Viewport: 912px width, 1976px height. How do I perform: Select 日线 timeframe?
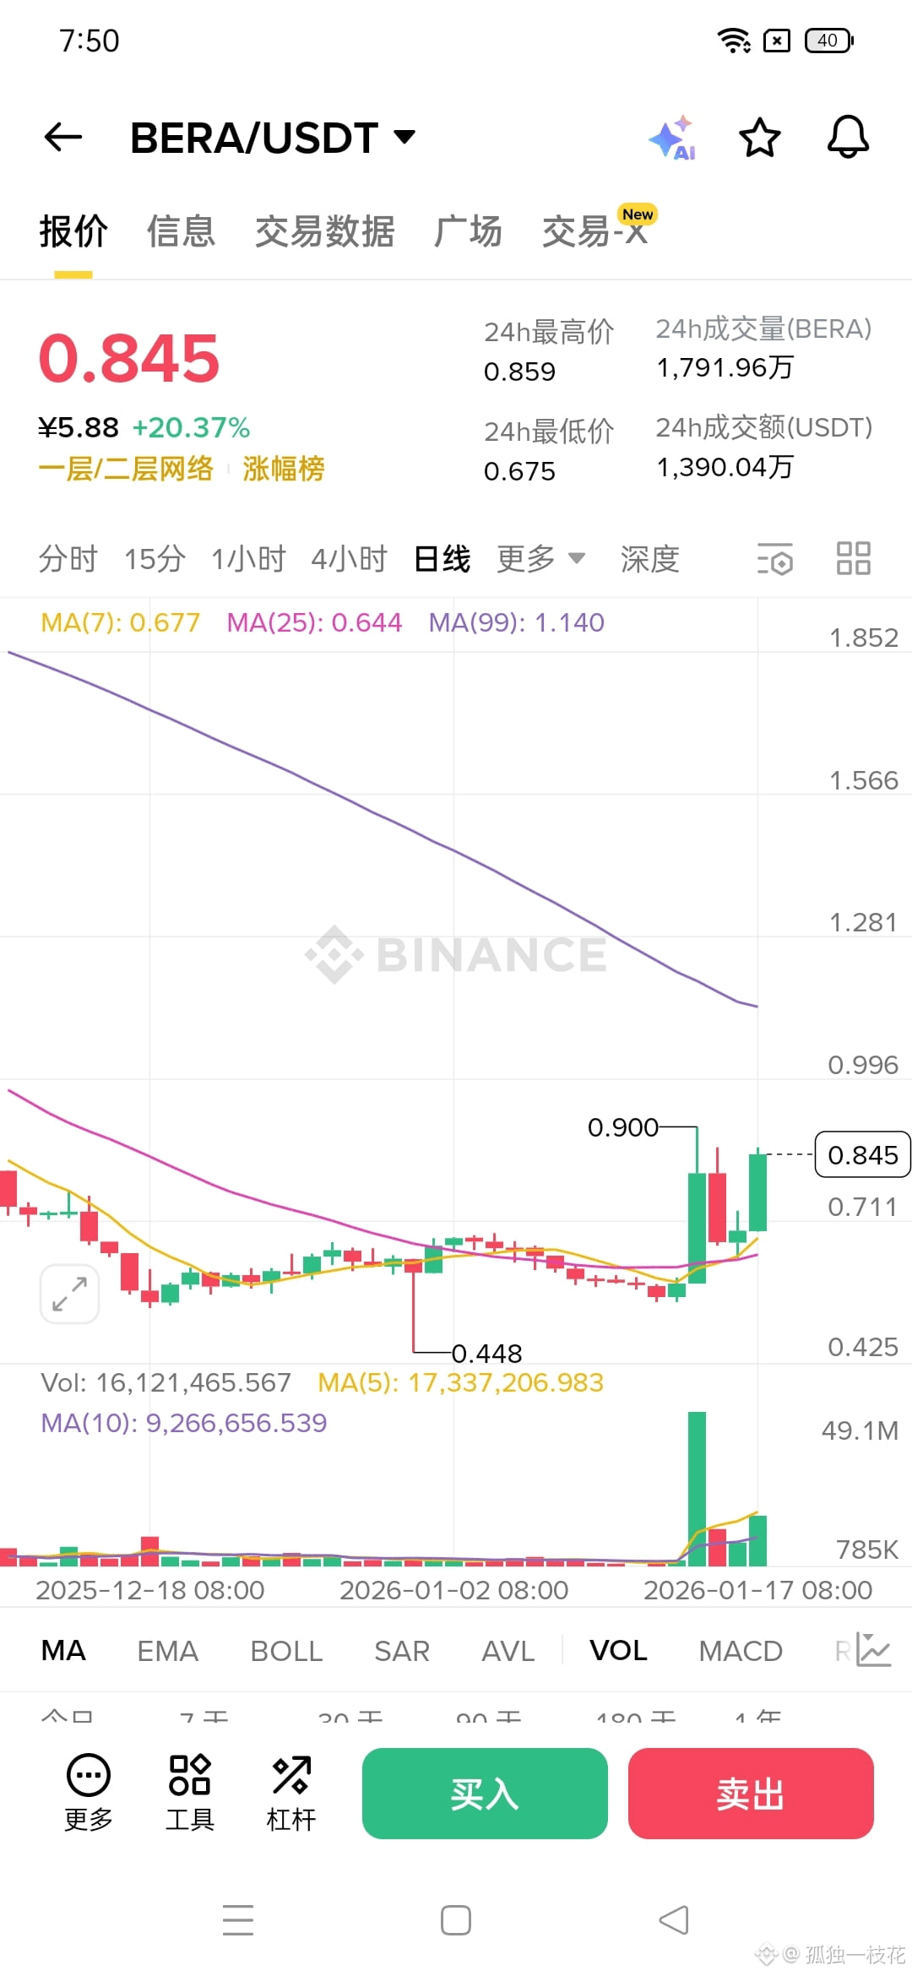pyautogui.click(x=442, y=558)
